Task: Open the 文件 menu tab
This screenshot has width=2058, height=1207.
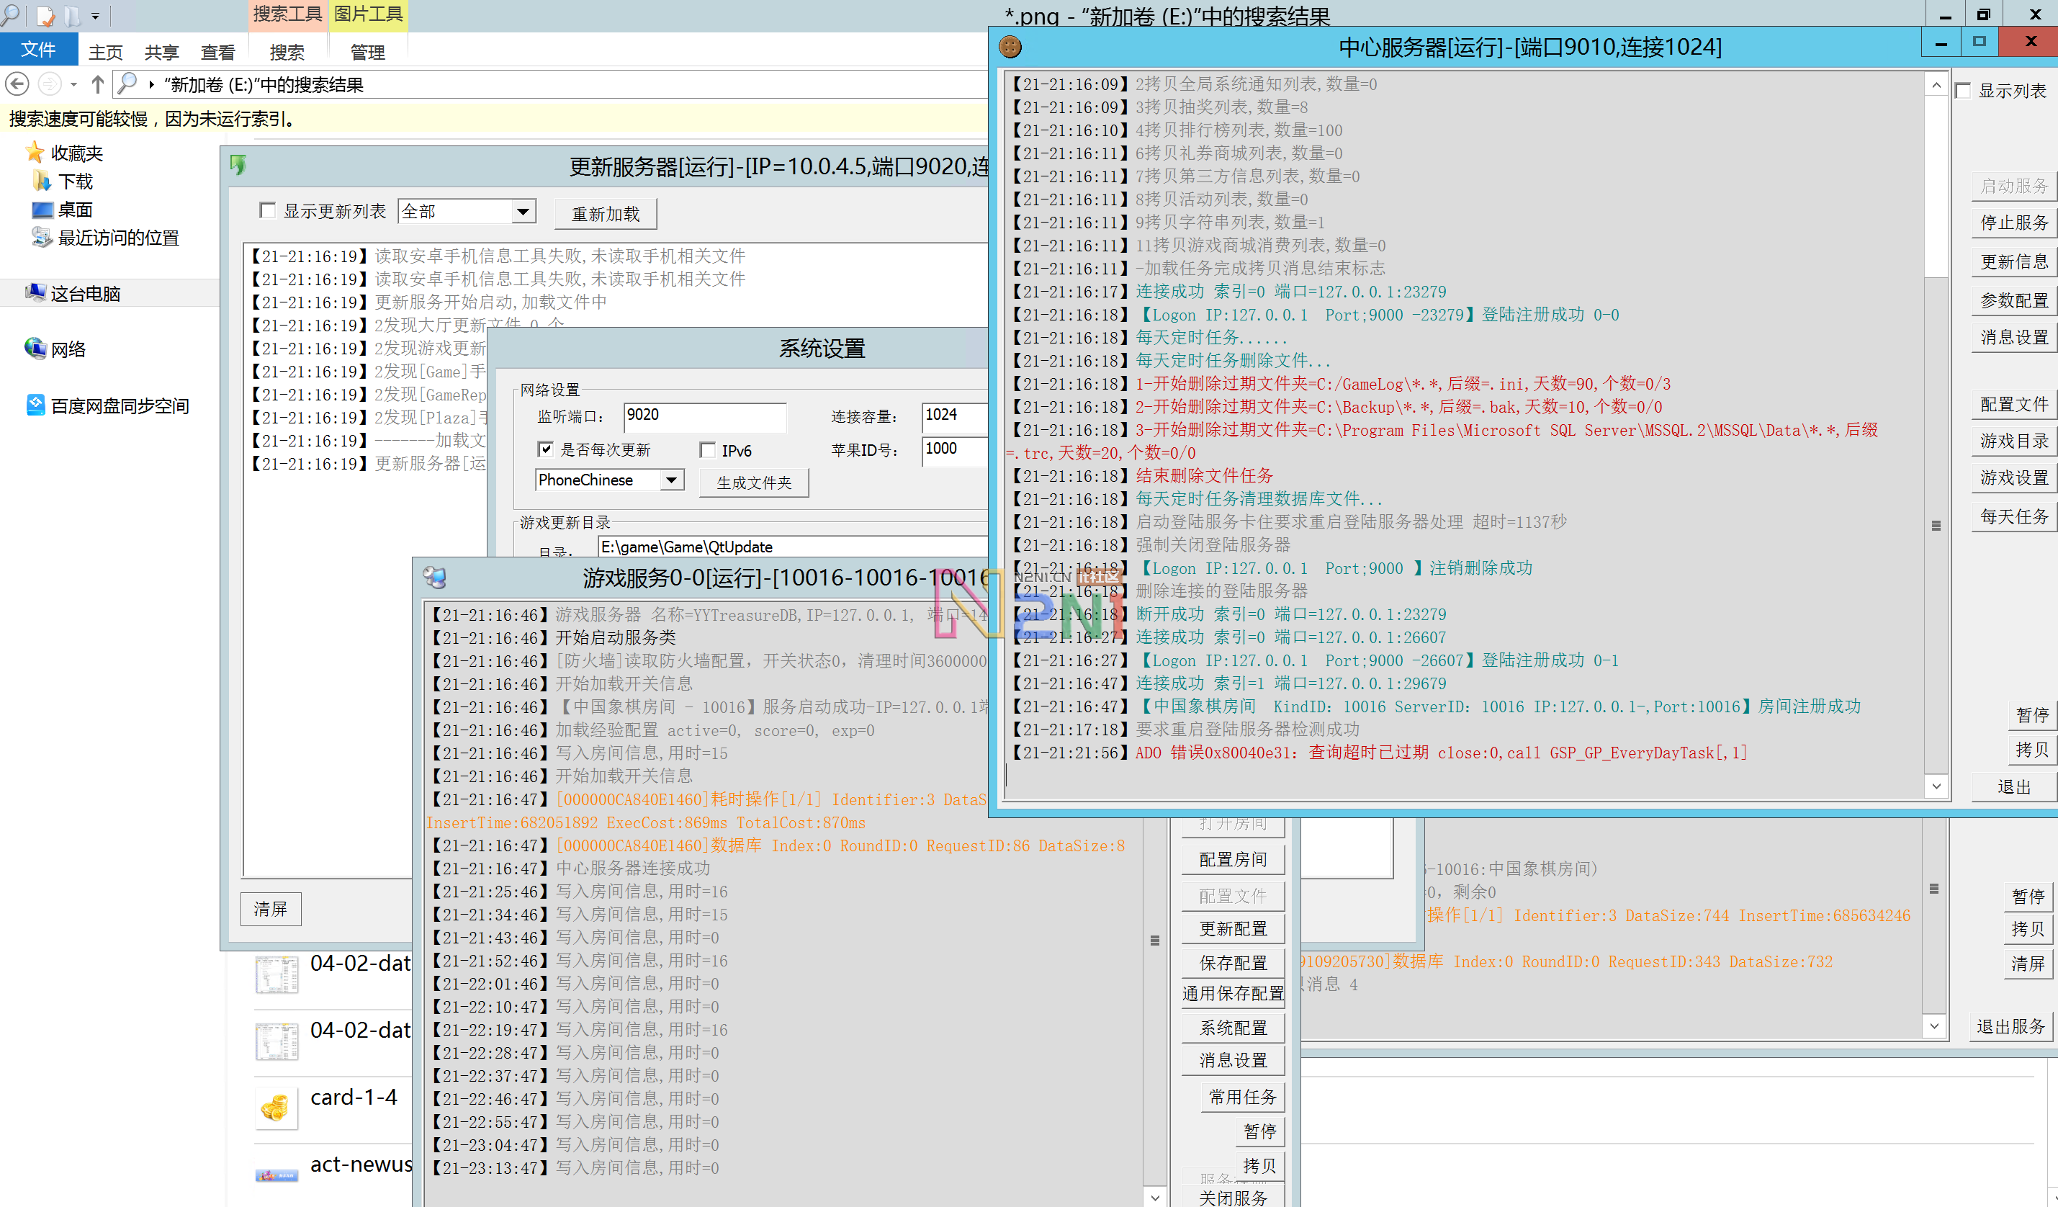Action: pyautogui.click(x=37, y=50)
